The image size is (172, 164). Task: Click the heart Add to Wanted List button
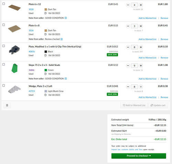point(134,105)
